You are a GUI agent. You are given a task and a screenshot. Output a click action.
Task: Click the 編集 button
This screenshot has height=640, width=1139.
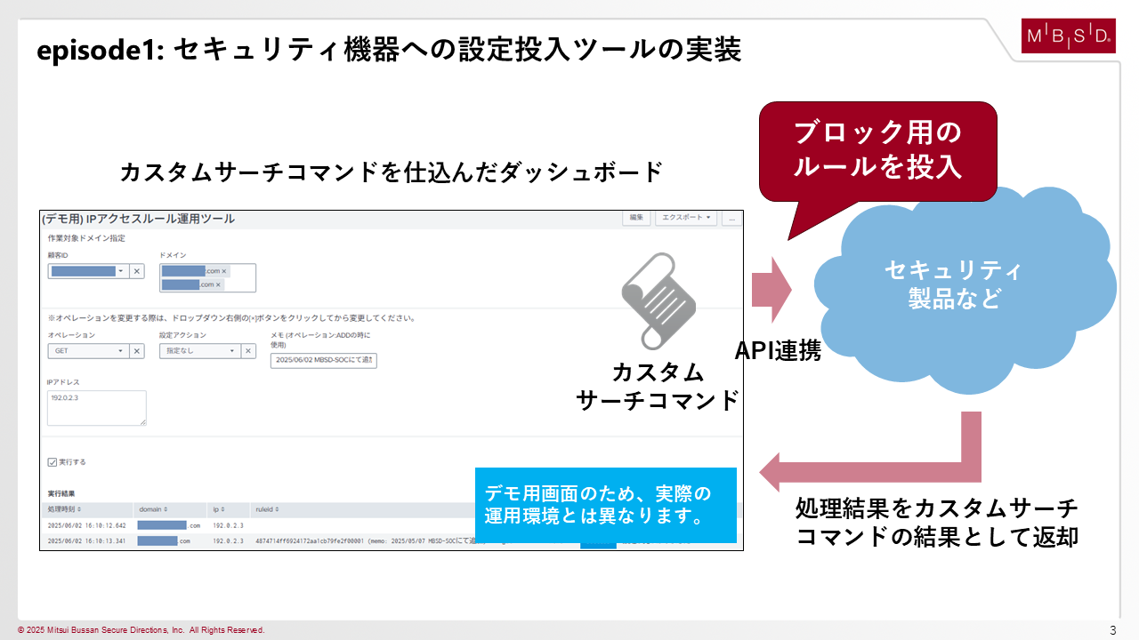pyautogui.click(x=637, y=218)
